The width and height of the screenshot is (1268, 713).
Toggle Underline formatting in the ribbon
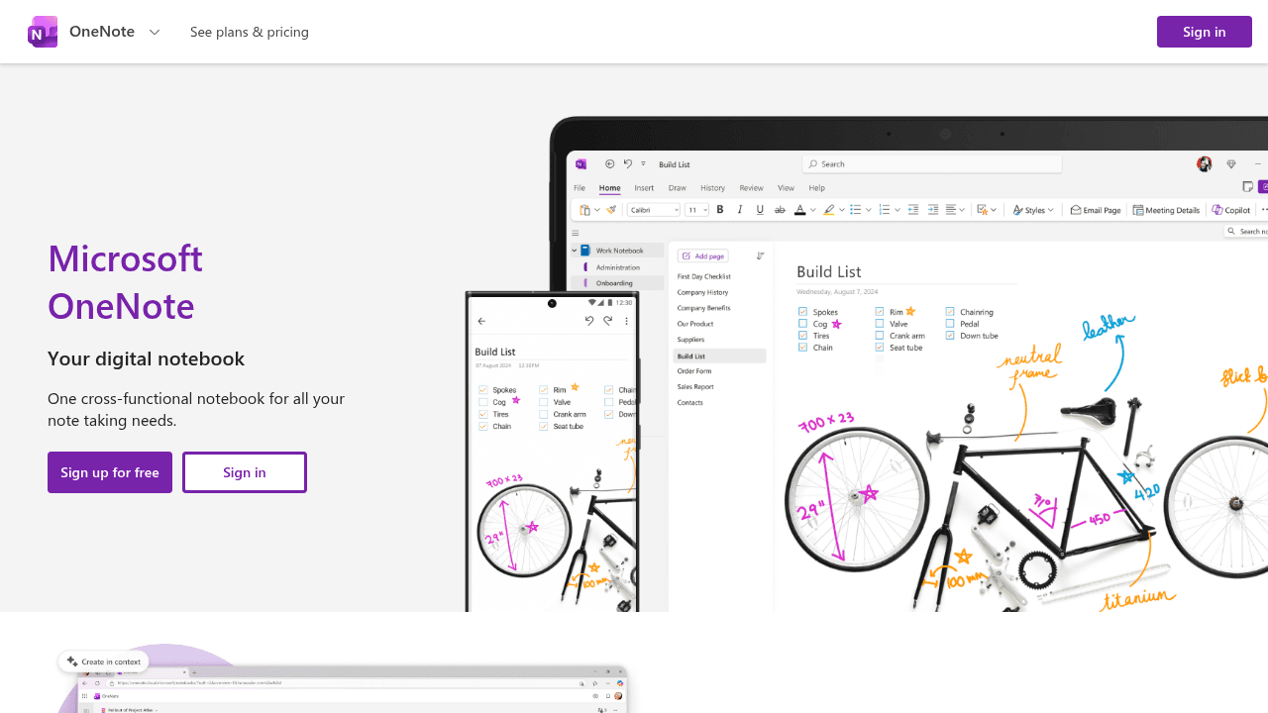pyautogui.click(x=760, y=210)
